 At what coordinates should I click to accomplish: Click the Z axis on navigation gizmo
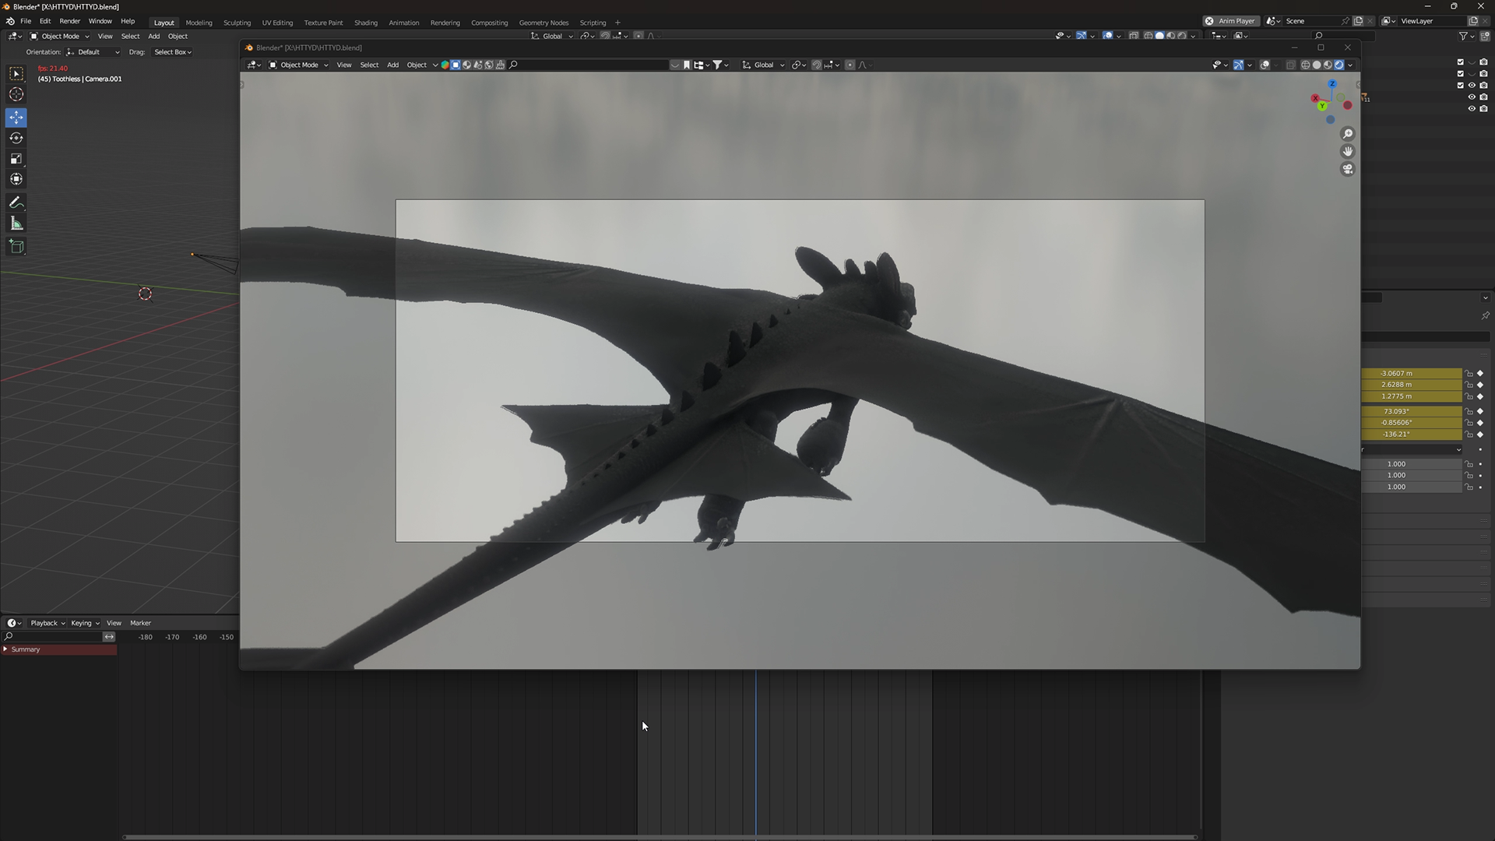click(x=1332, y=84)
